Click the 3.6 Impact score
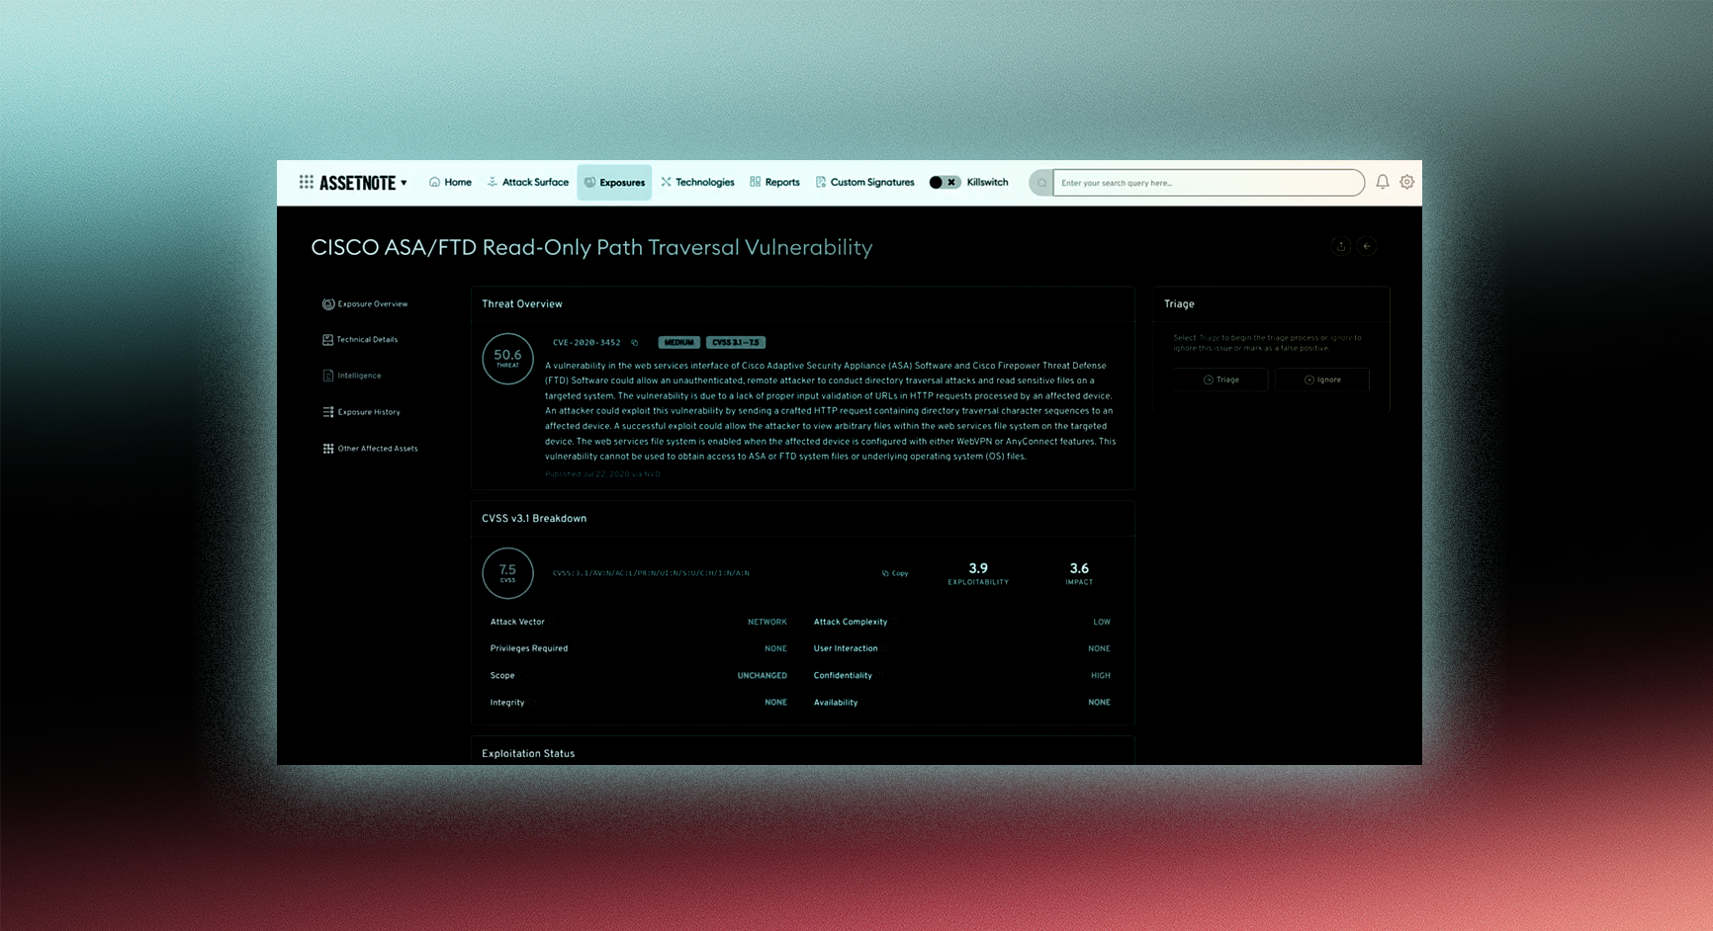The image size is (1713, 931). (1079, 573)
